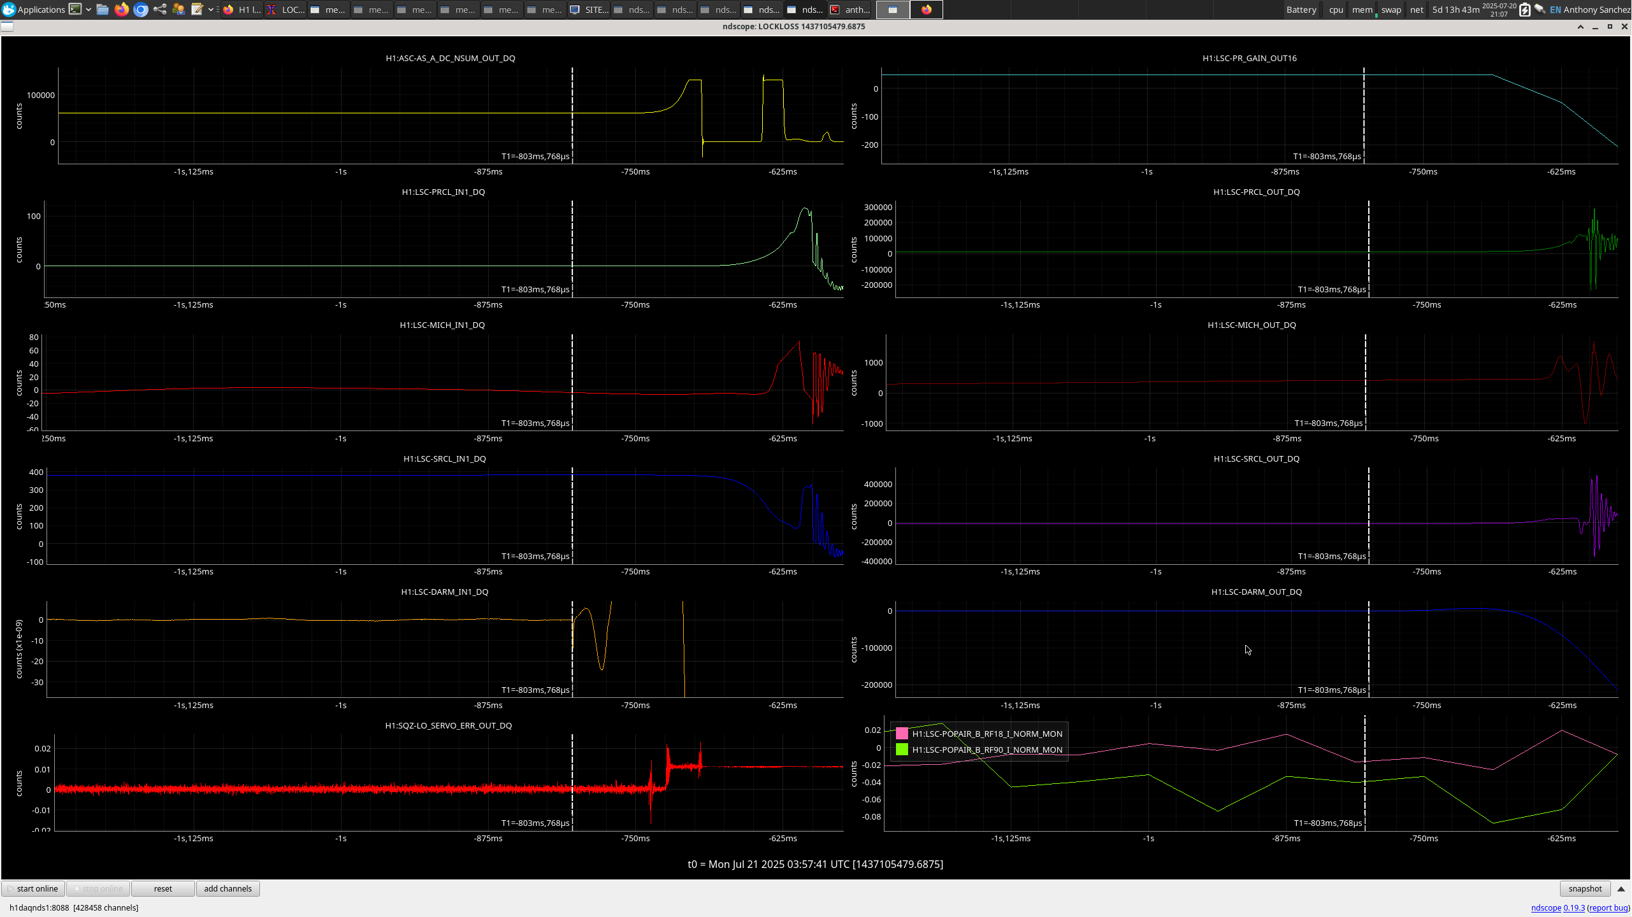The width and height of the screenshot is (1632, 917).
Task: Open the file manager folder icon
Action: (x=103, y=10)
